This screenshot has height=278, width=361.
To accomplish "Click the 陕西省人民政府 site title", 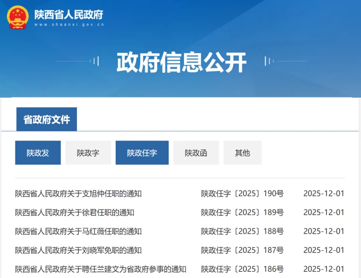I will pyautogui.click(x=69, y=14).
